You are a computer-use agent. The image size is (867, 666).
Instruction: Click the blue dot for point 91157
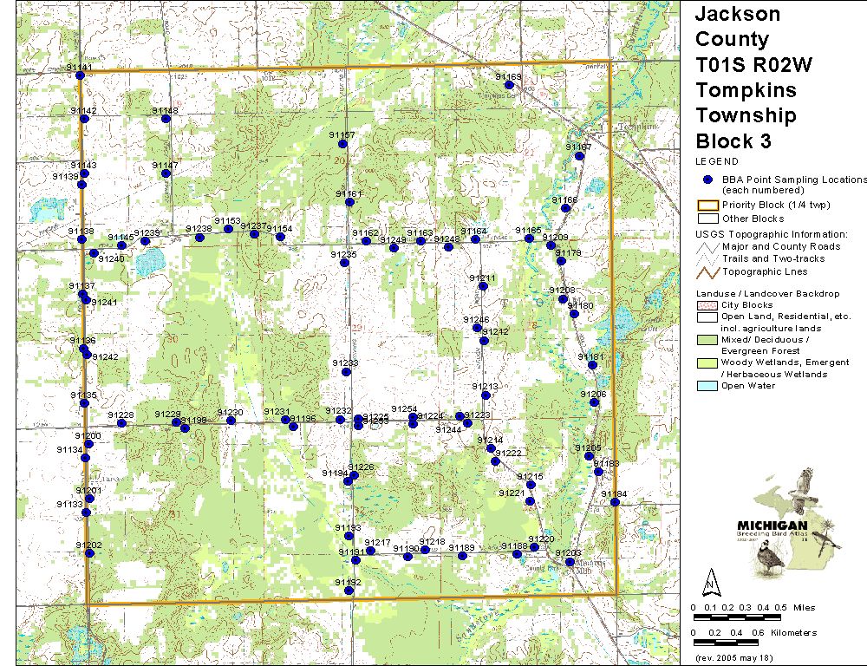pyautogui.click(x=349, y=146)
